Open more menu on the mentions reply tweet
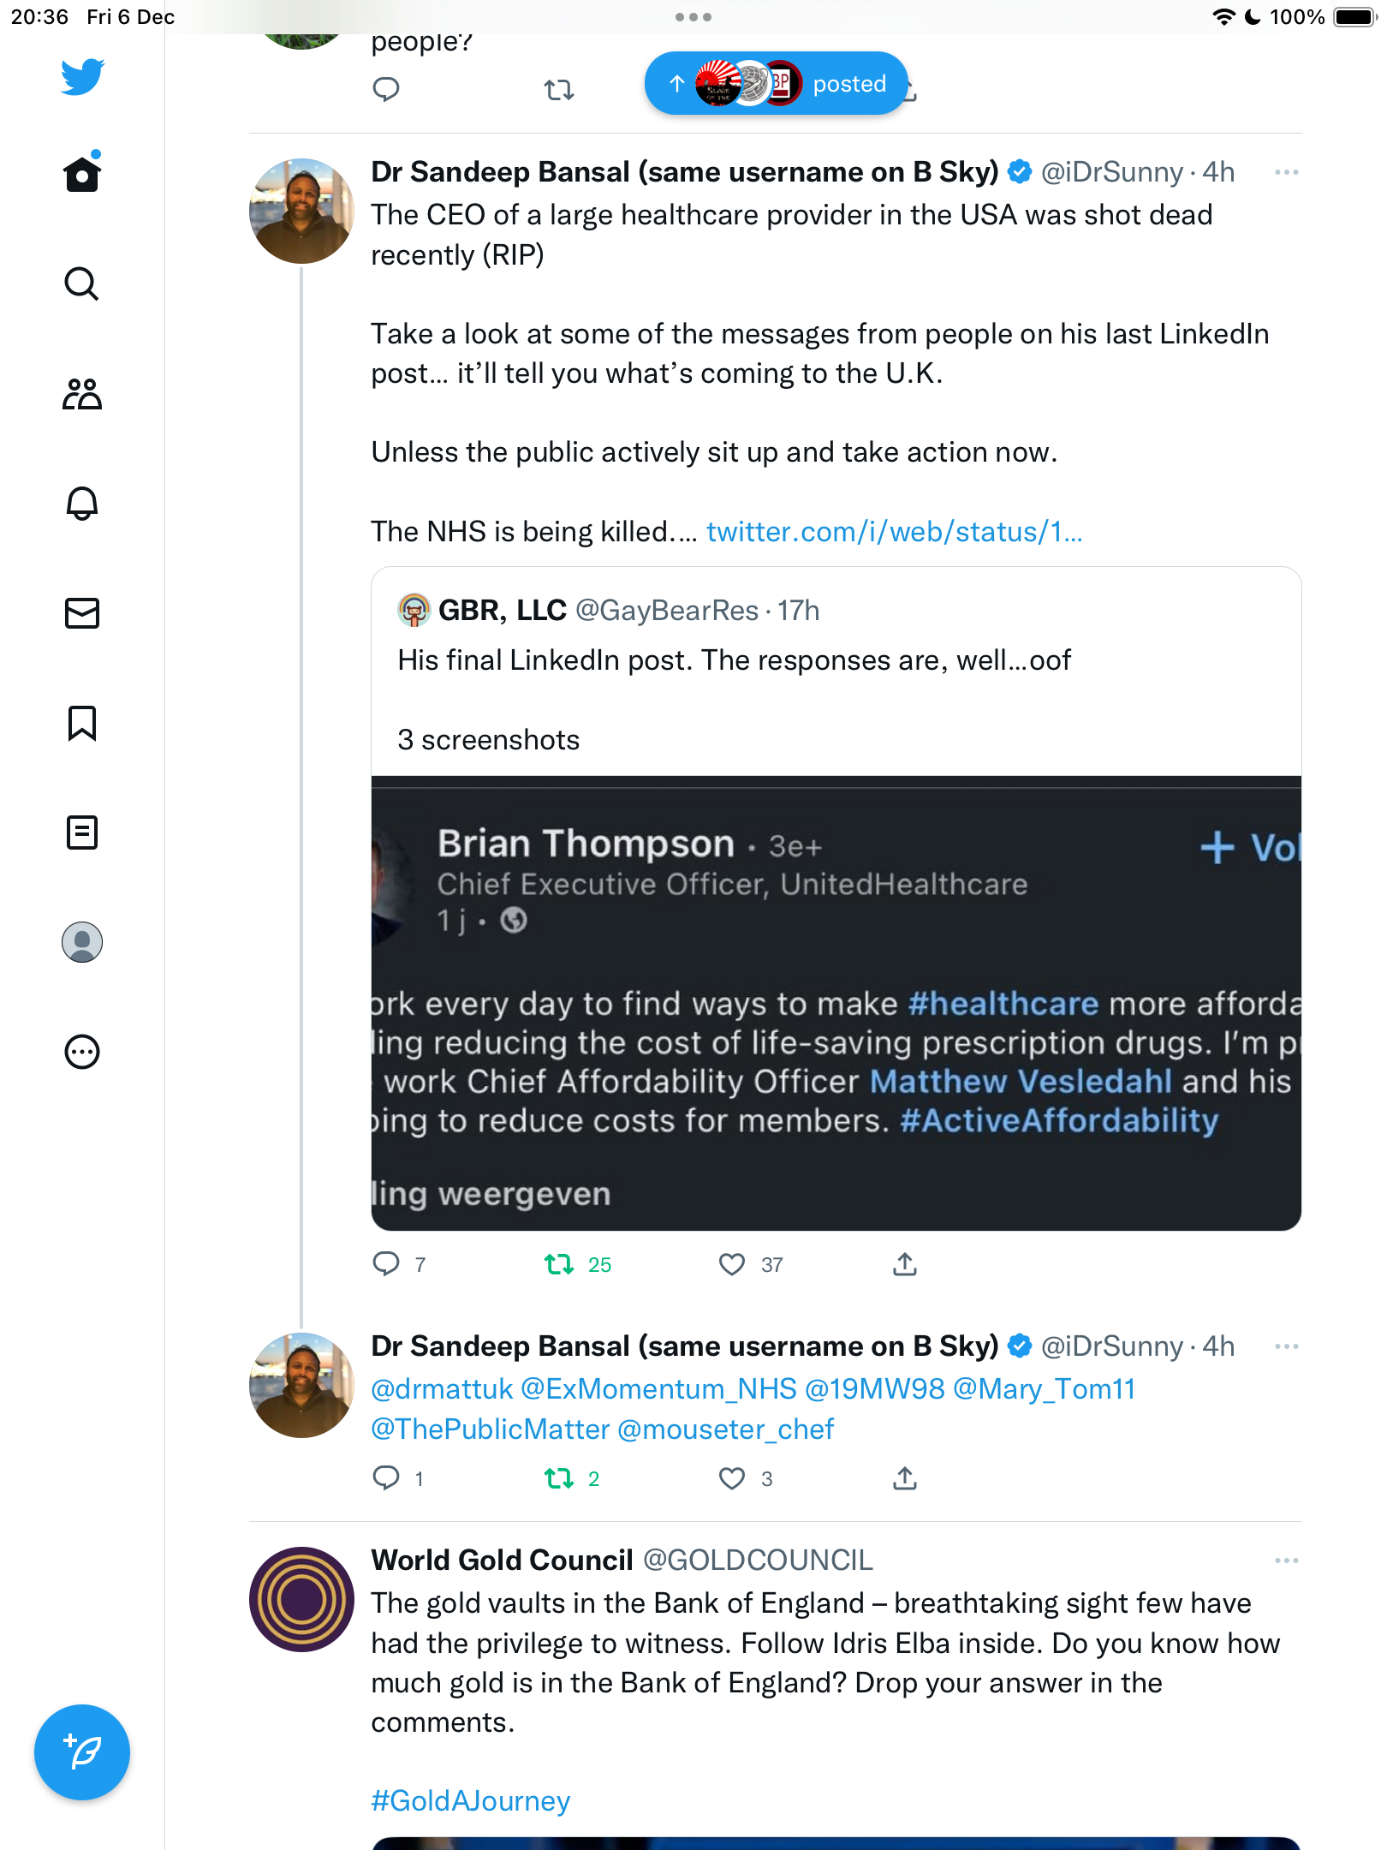Viewport: 1387px width, 1850px height. pyautogui.click(x=1287, y=1346)
